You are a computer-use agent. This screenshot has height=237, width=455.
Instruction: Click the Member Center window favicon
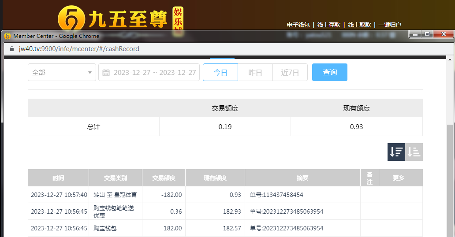click(x=7, y=36)
